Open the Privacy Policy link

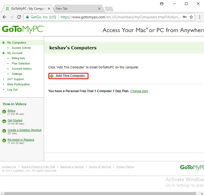[x=125, y=167]
